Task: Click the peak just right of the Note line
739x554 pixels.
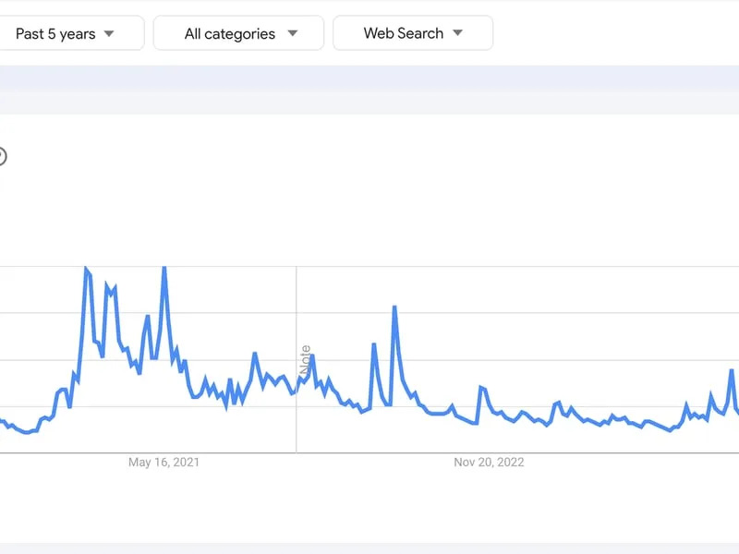Action: (x=312, y=356)
